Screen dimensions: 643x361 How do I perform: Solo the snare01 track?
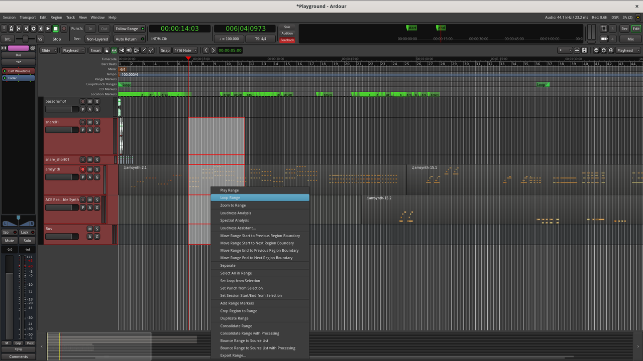click(x=97, y=122)
